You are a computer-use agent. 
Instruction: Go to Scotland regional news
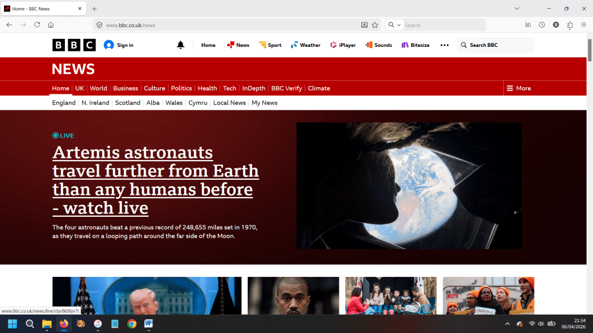click(127, 103)
